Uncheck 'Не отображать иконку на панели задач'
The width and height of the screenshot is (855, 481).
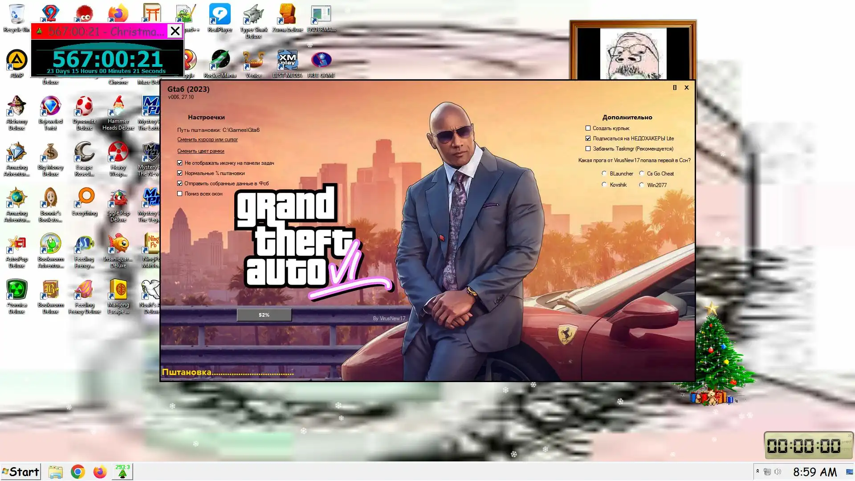[x=180, y=163]
